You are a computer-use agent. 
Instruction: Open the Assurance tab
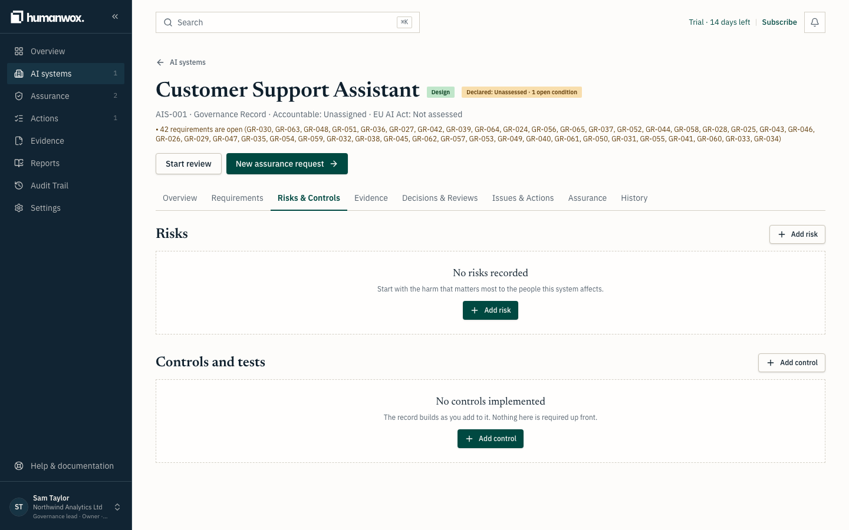(x=587, y=198)
